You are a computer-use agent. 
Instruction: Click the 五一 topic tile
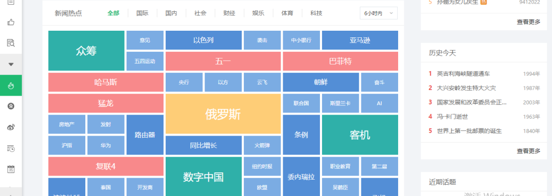(223, 61)
